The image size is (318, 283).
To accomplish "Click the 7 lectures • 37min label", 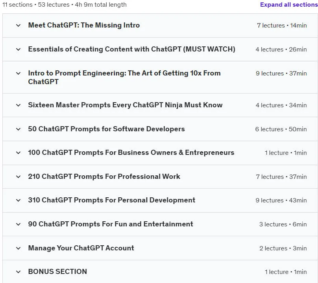I will tap(281, 176).
